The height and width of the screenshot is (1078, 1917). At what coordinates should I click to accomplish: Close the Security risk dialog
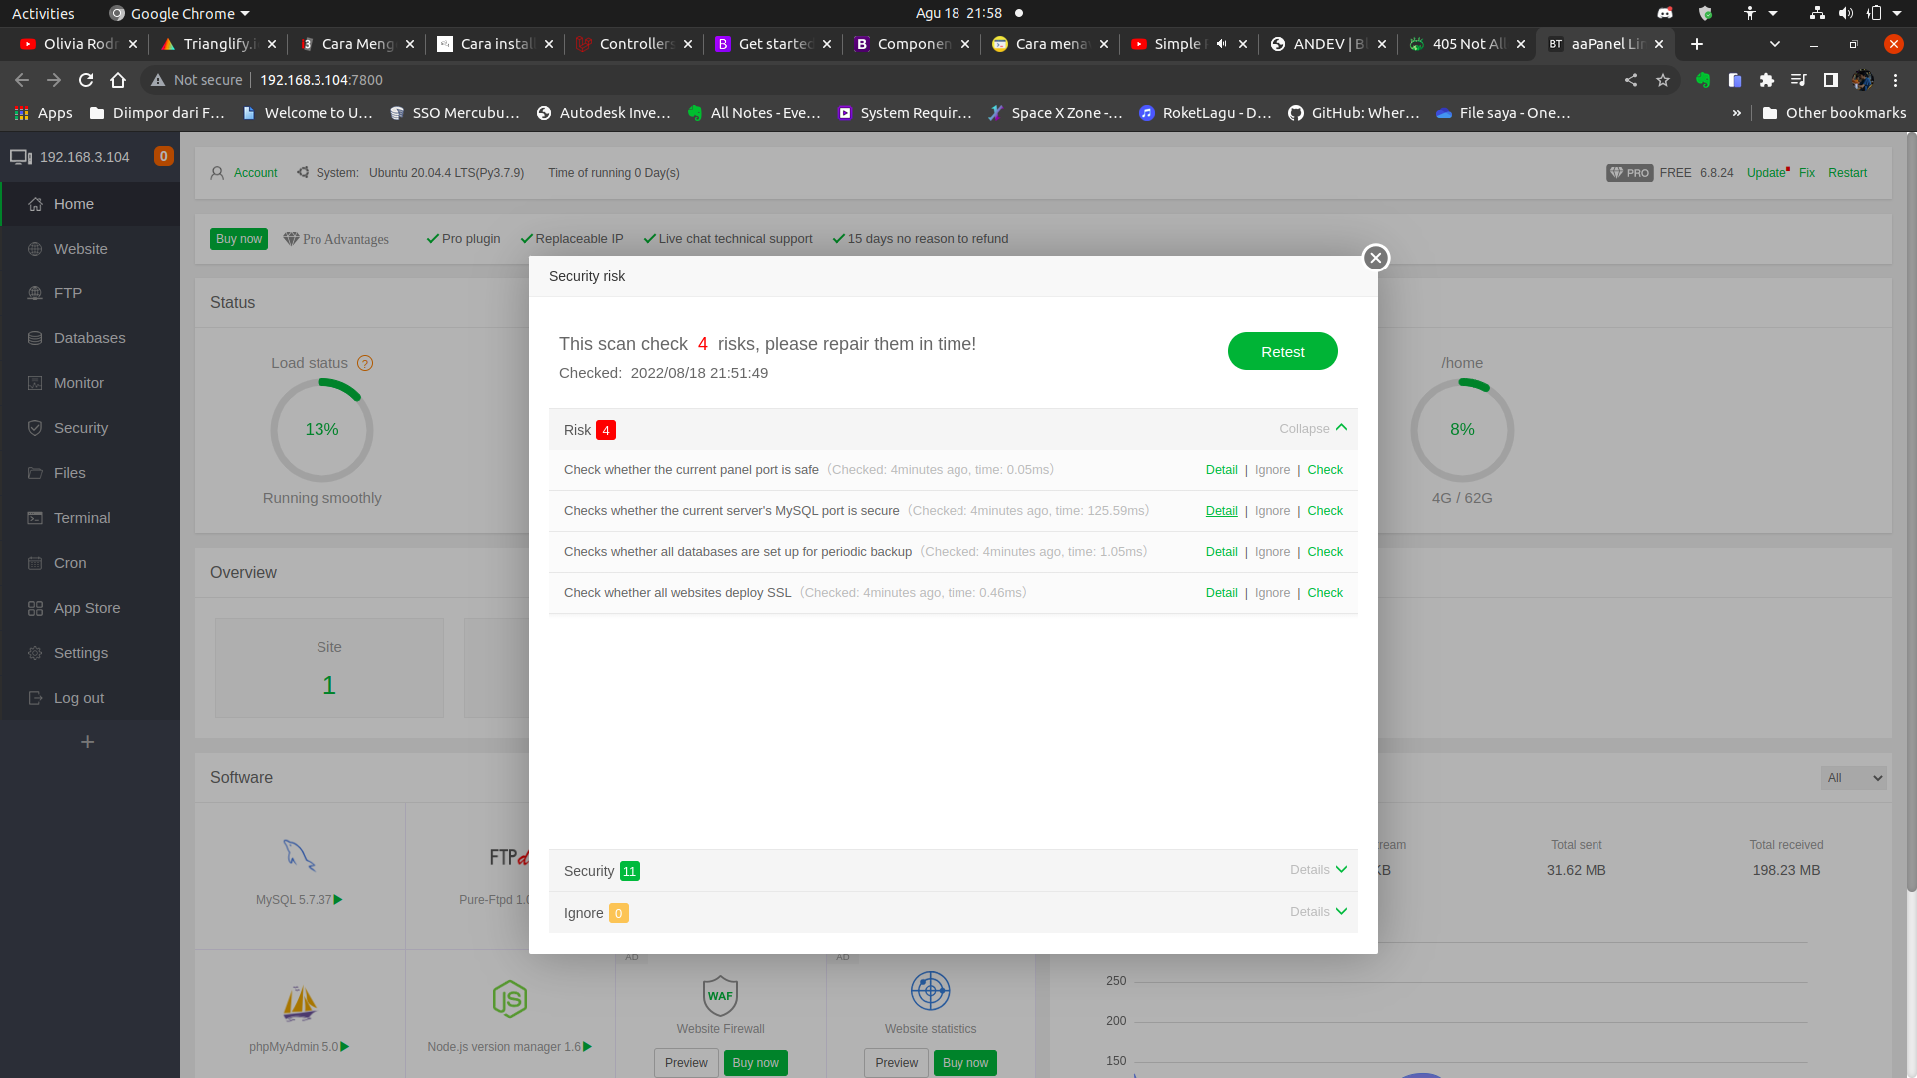click(1375, 258)
